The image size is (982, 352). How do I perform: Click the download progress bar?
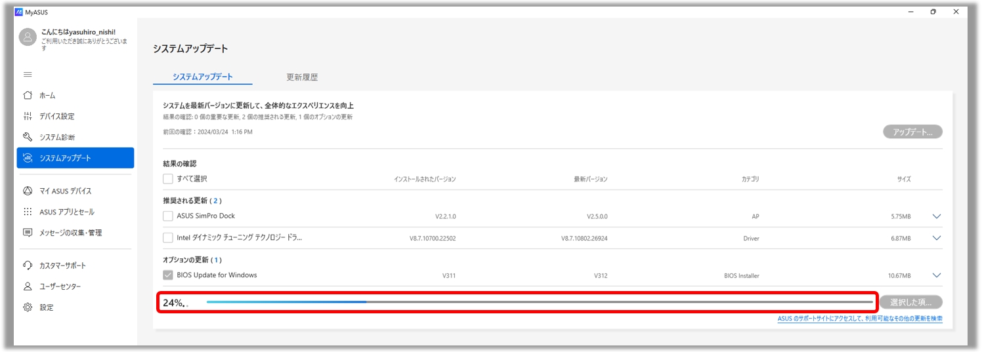pyautogui.click(x=540, y=302)
